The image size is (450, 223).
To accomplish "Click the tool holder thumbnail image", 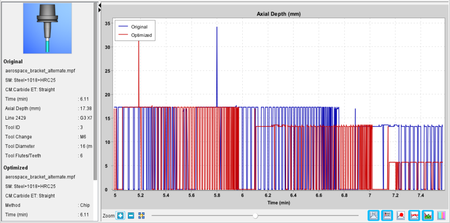I will tap(47, 28).
